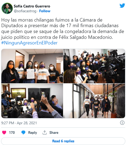Screen dimensions: 128x145
Task: Click the blue reply bubble icon
Action: click(x=23, y=132)
